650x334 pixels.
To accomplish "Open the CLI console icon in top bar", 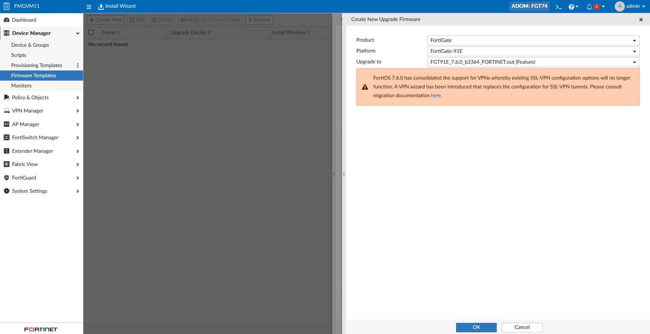I will point(558,6).
